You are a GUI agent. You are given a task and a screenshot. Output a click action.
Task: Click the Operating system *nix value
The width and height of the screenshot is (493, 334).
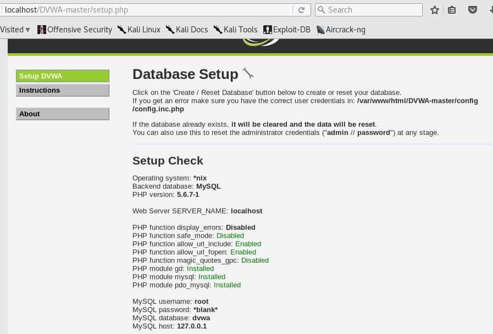point(200,178)
